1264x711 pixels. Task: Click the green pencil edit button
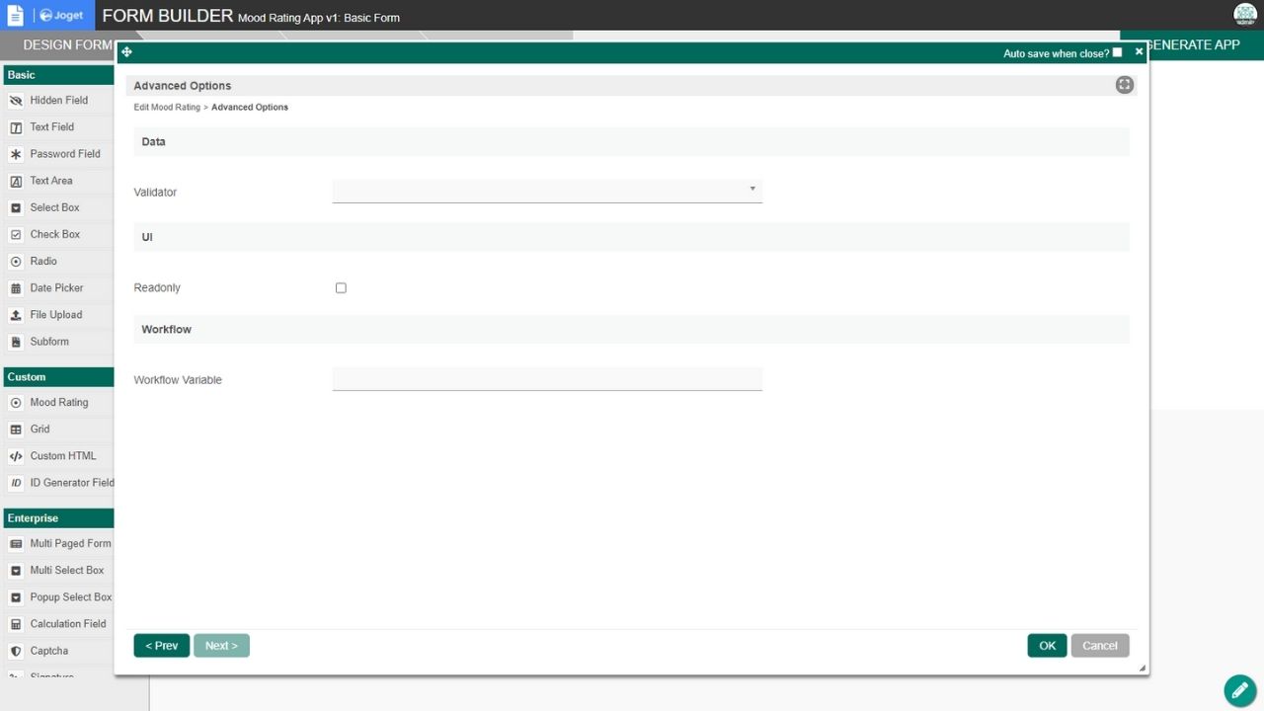(x=1239, y=690)
